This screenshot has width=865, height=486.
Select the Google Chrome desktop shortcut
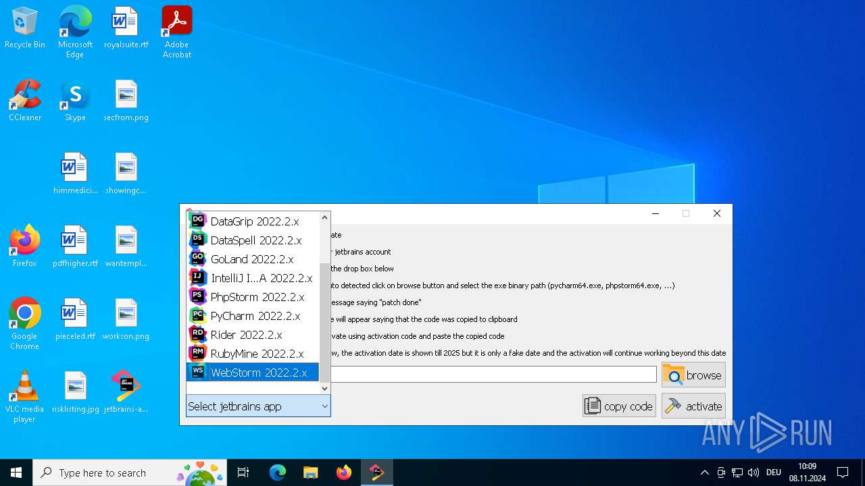pyautogui.click(x=25, y=323)
